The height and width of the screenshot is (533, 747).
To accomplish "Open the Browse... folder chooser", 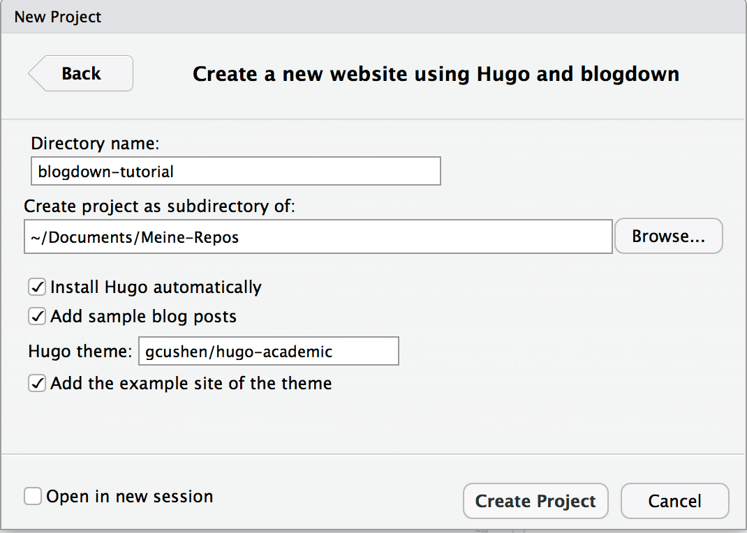I will click(668, 237).
